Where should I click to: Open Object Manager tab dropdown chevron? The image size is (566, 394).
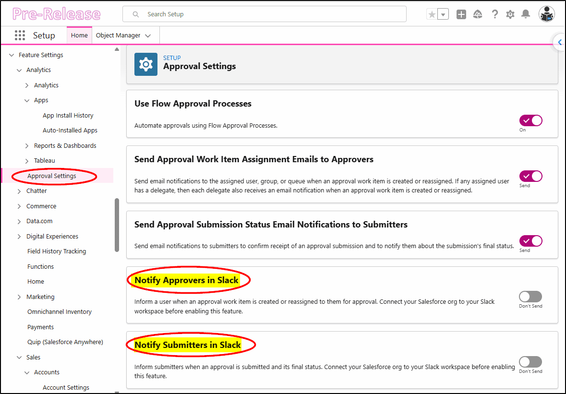[148, 36]
